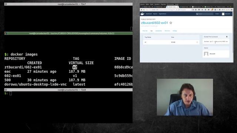237x133 pixels.
Task: Click the IMAGE ID column header in terminal
Action: [x=123, y=58]
